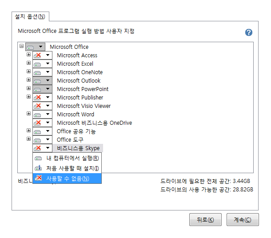Expand the Microsoft Excel tree node
Screen dimensions: 271x238
pos(29,63)
